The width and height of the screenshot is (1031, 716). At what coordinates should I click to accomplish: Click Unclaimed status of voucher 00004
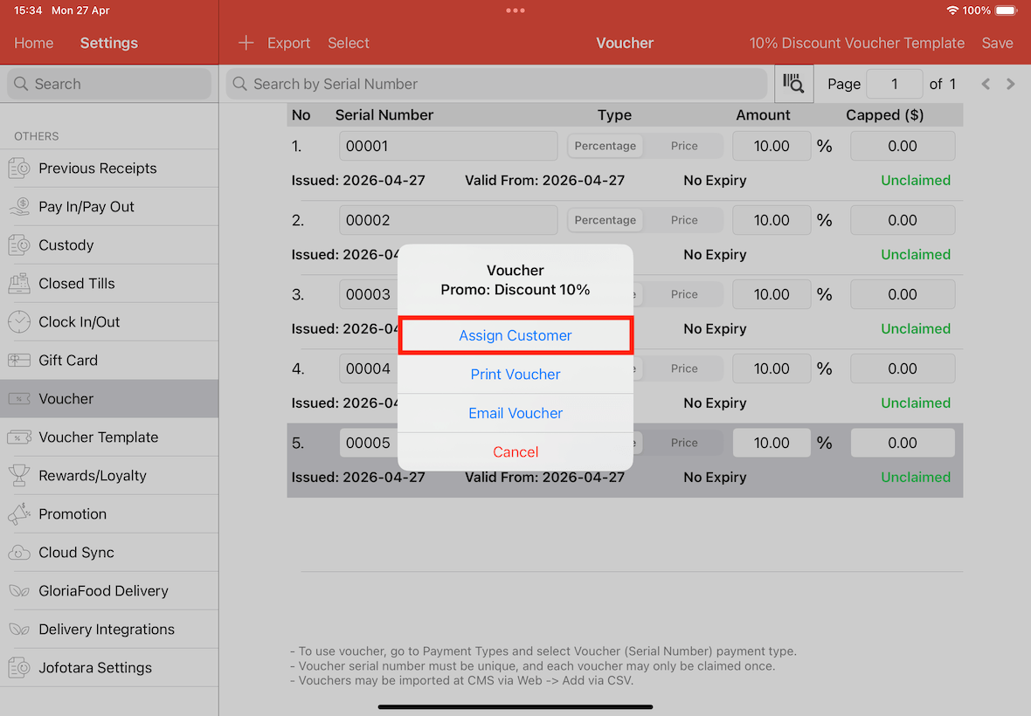coord(916,403)
